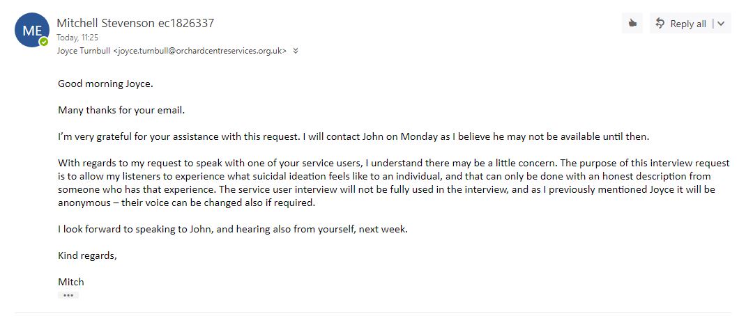Click the Mitch signature text
746x325 pixels.
(71, 282)
